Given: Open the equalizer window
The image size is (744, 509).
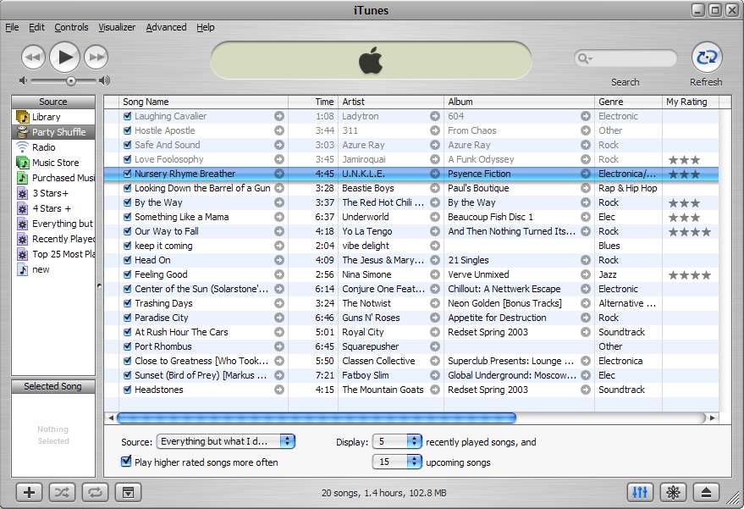Looking at the screenshot, I should 641,492.
